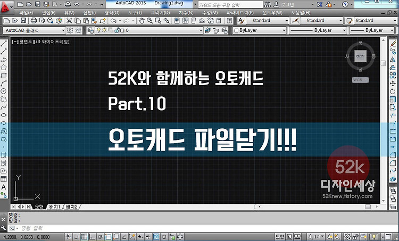Viewport: 399px width, 241px height.
Task: Toggle Infer Constraints in status bar
Action: coord(68,237)
